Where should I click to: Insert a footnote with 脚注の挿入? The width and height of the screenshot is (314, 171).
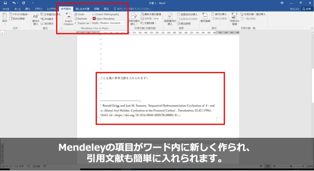point(36,20)
